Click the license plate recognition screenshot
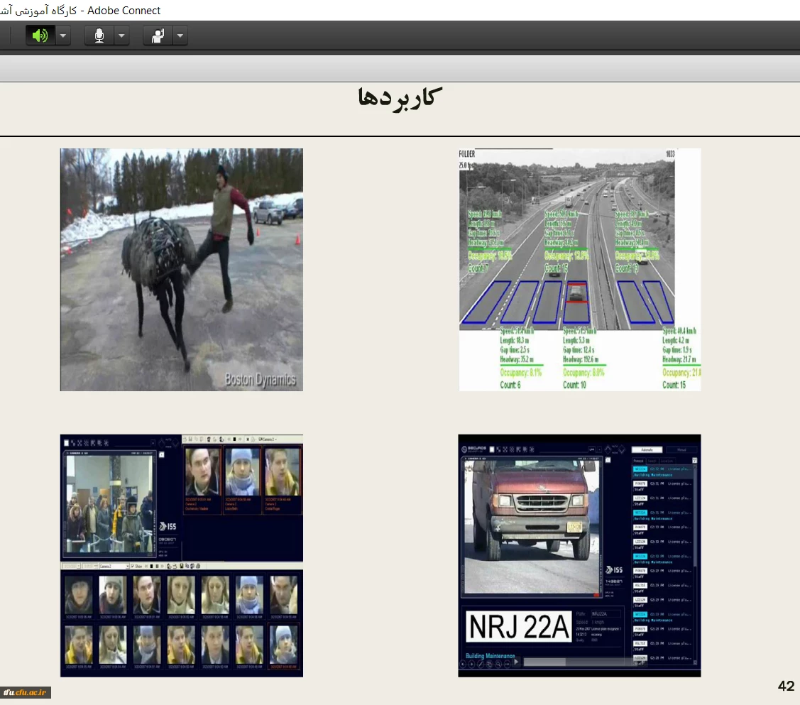This screenshot has height=705, width=800. [579, 555]
